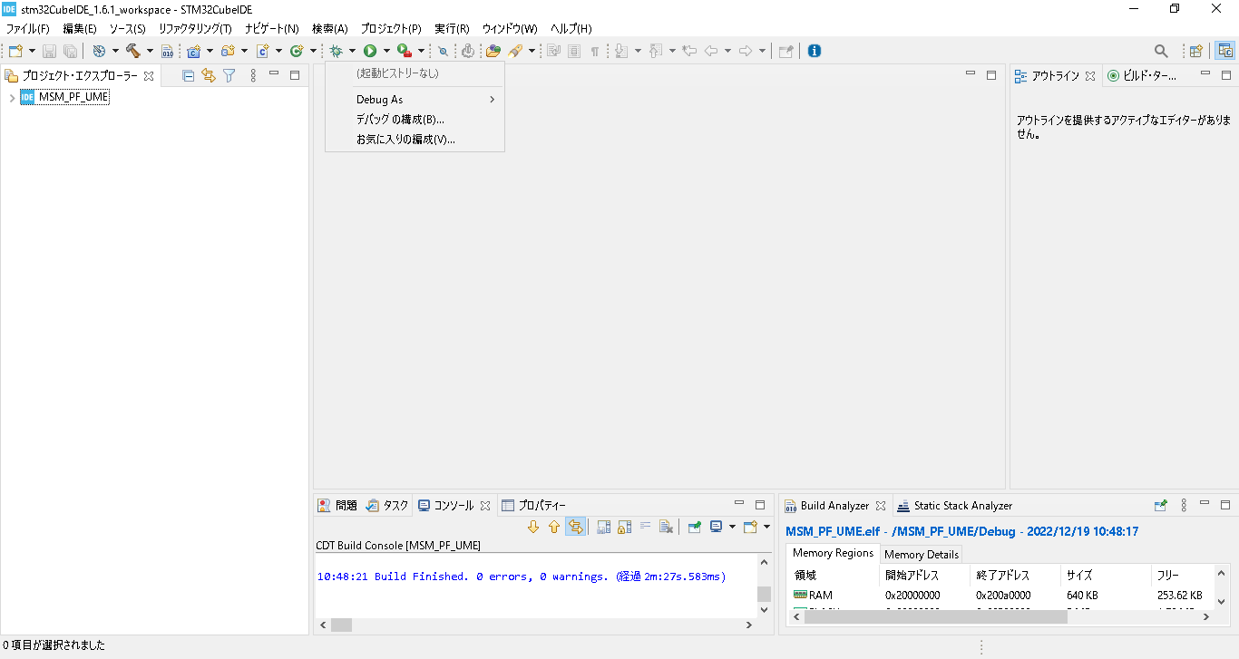Click the Clear Console icon
Screen dimensions: 1239x659
pos(667,527)
